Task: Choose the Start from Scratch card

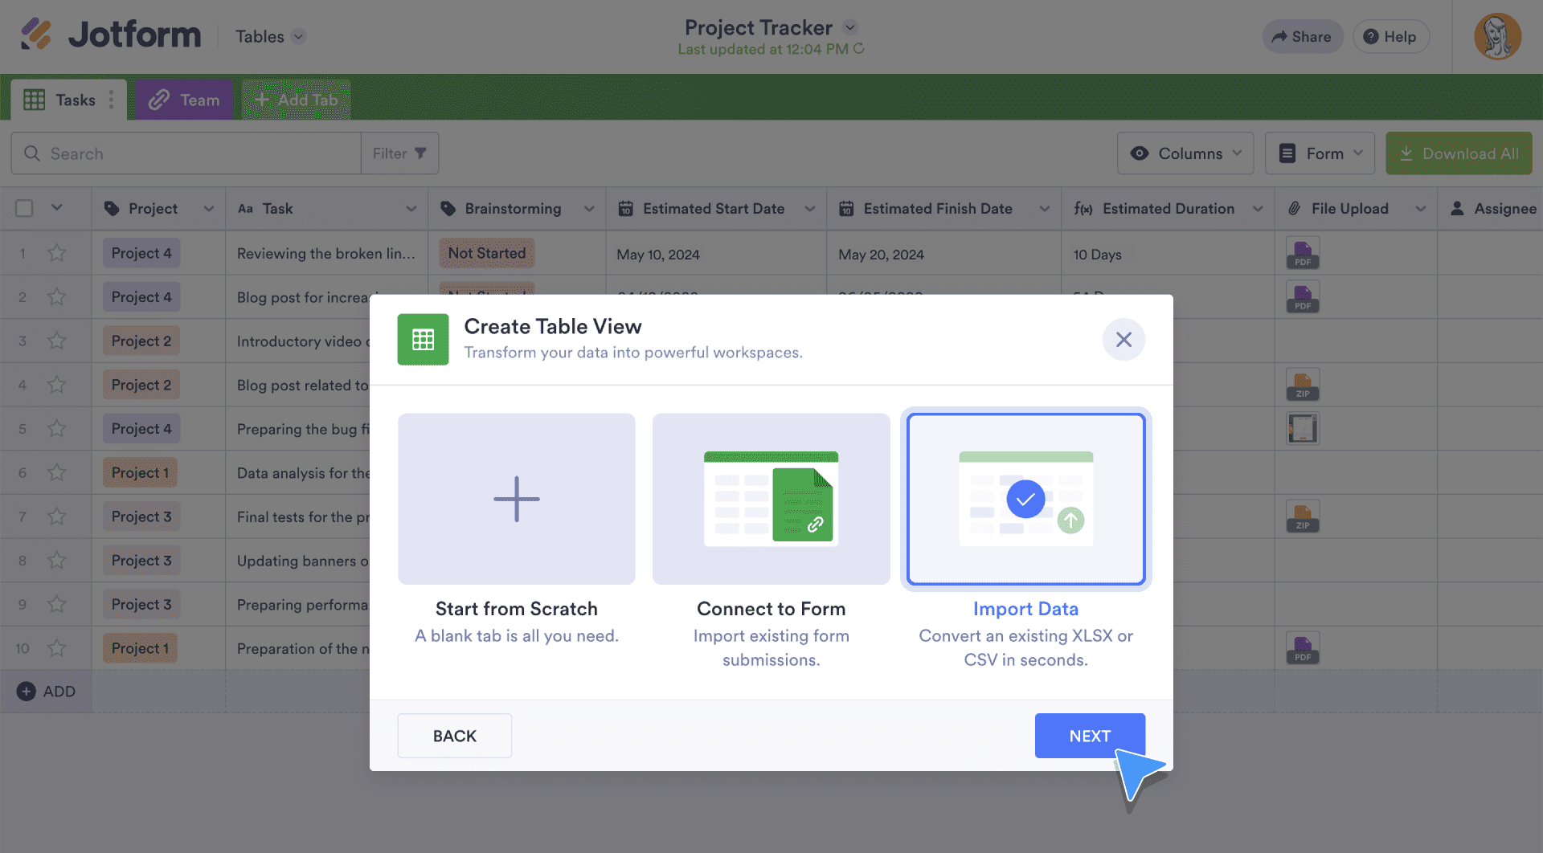Action: (x=516, y=500)
